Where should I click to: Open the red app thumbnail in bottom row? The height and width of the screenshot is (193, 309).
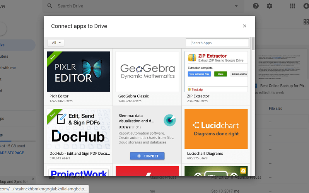click(x=147, y=171)
